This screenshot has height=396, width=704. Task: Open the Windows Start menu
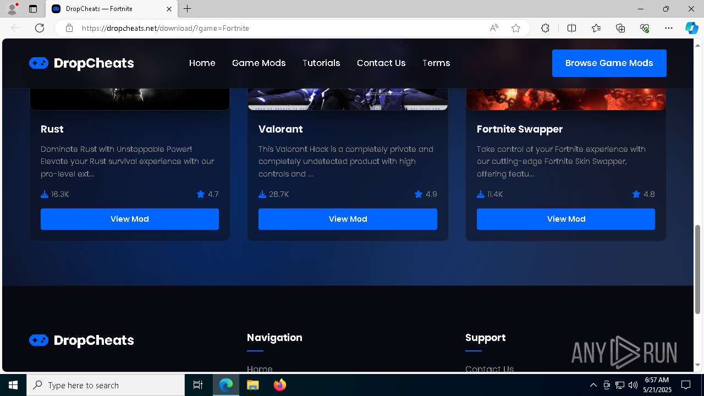coord(13,385)
